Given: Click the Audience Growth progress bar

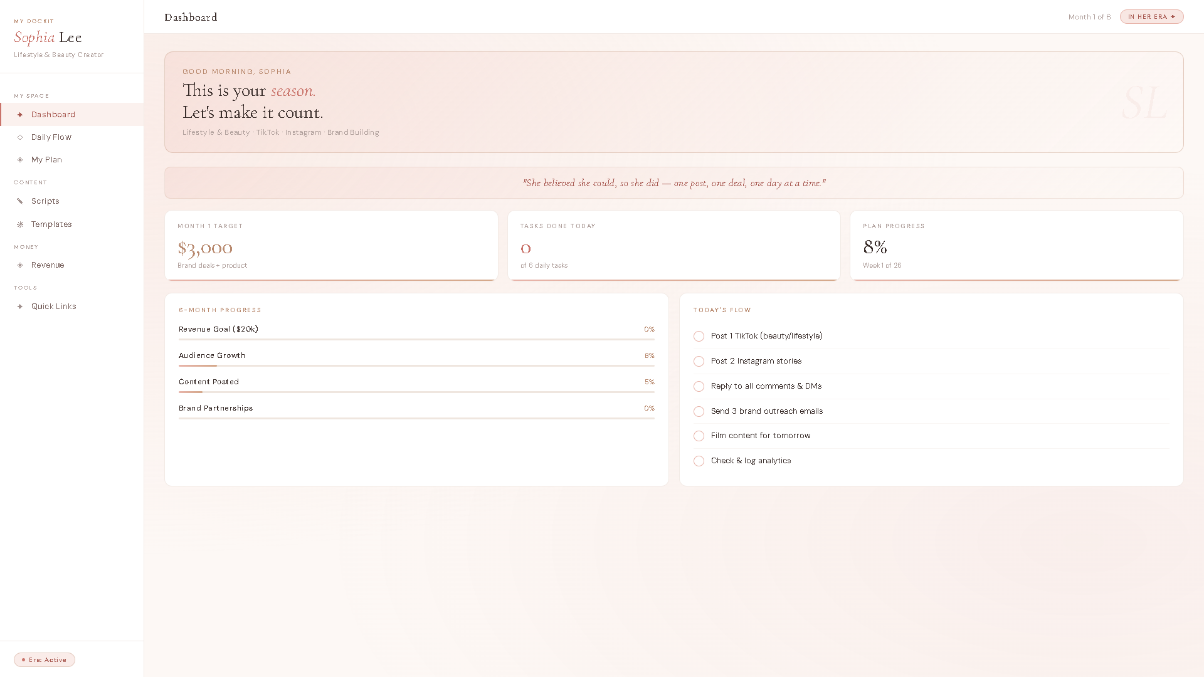Looking at the screenshot, I should tap(416, 365).
